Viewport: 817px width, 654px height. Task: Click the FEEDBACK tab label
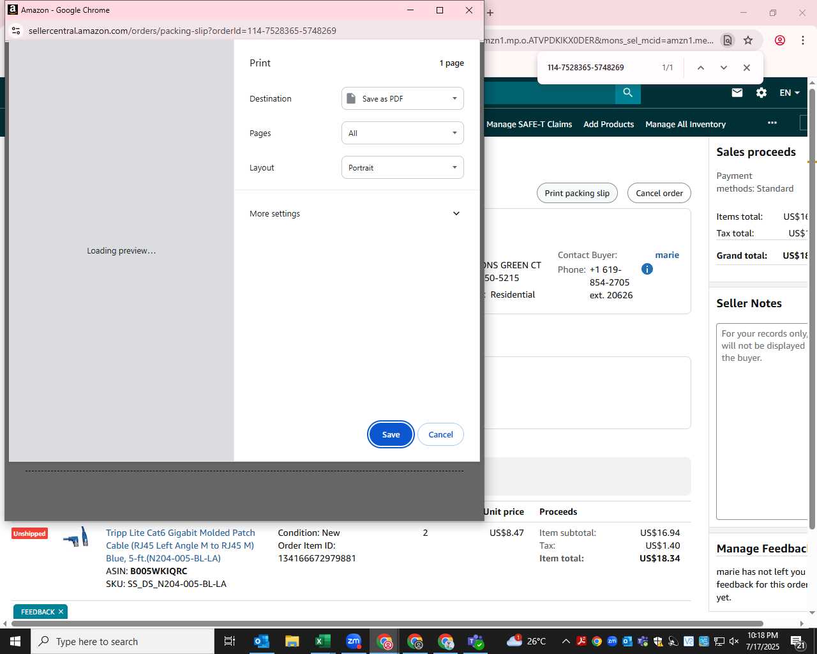coord(38,612)
